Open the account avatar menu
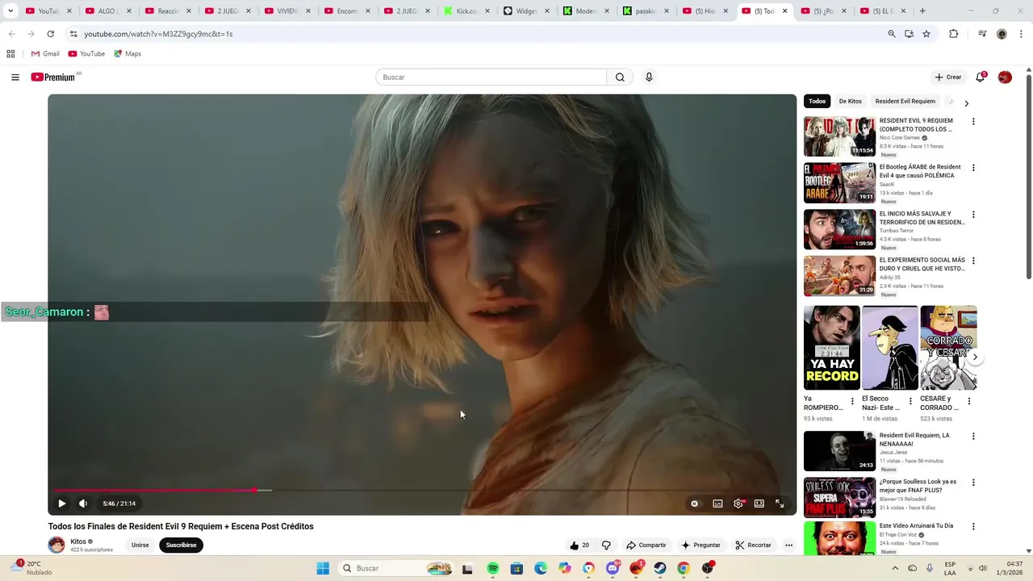The height and width of the screenshot is (581, 1033). (x=1005, y=77)
